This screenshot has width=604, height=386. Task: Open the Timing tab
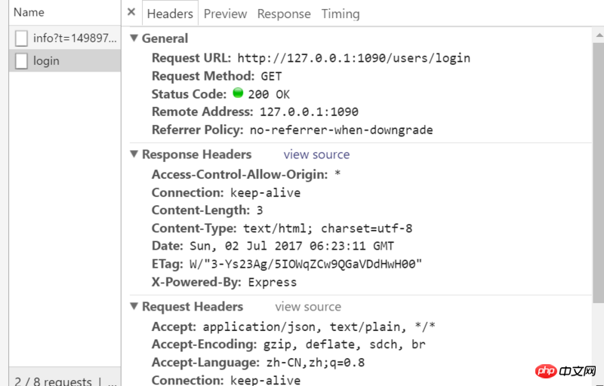(x=341, y=14)
